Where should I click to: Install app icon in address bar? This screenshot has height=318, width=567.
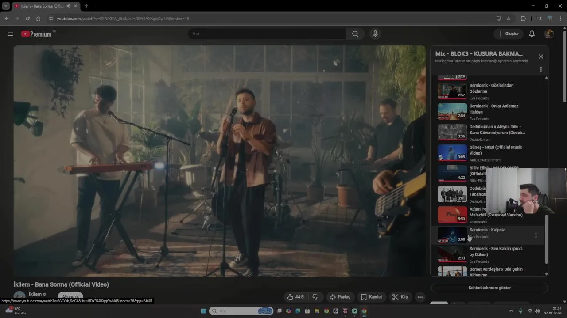click(x=499, y=19)
